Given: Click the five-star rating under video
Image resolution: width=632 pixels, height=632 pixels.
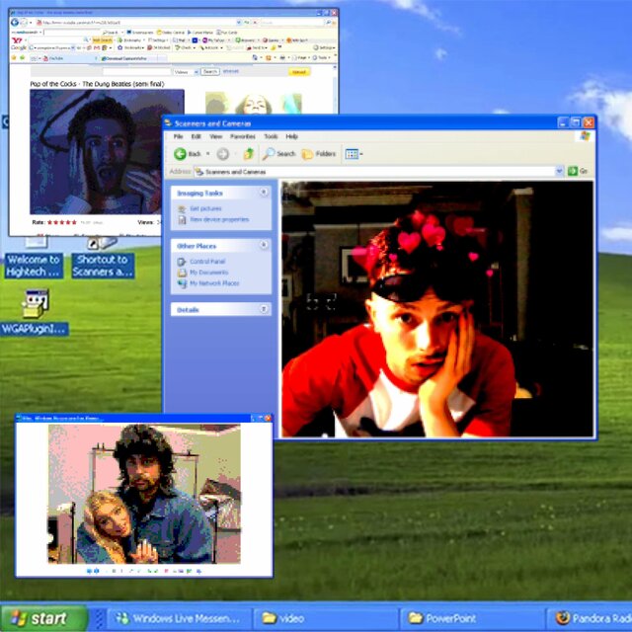Looking at the screenshot, I should (x=61, y=222).
